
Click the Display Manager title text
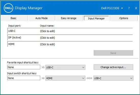[x=29, y=8]
